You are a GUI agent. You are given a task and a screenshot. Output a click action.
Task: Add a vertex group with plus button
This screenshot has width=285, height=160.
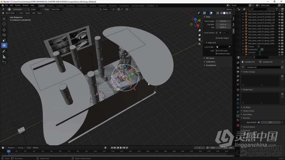(282, 76)
